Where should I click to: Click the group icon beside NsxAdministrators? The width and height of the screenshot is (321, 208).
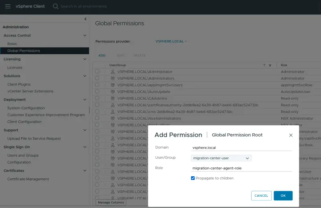point(113,118)
